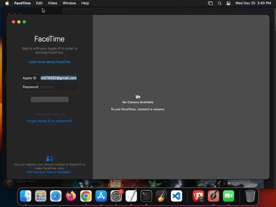Launch Firefox from the Dock
The height and width of the screenshot is (207, 276).
pos(71,196)
